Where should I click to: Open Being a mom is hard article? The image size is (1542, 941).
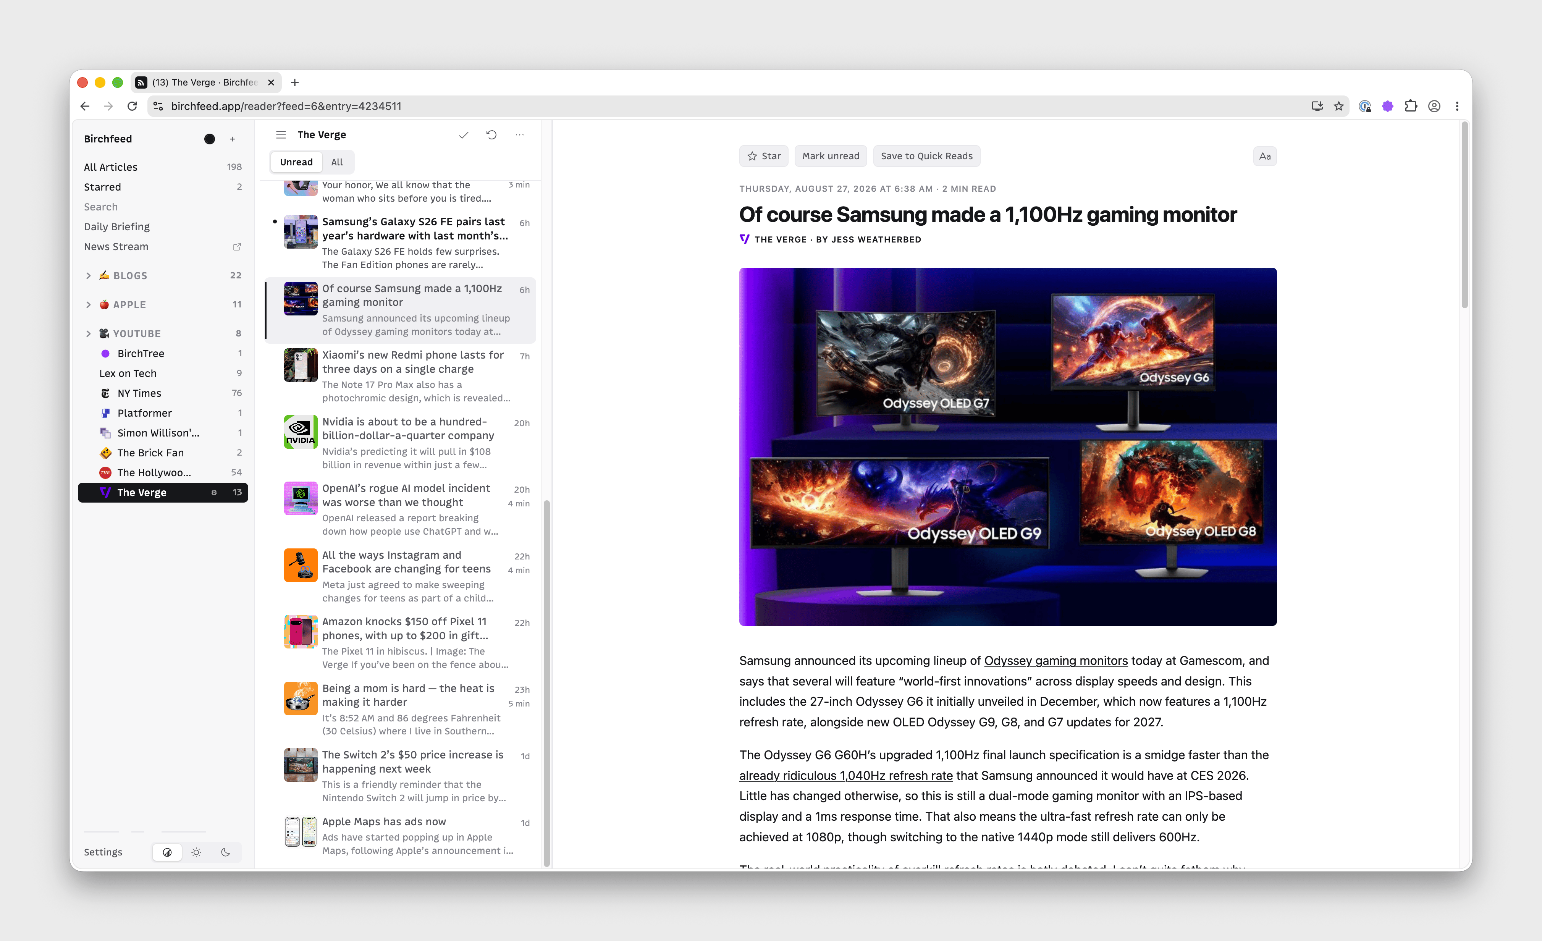click(x=401, y=710)
